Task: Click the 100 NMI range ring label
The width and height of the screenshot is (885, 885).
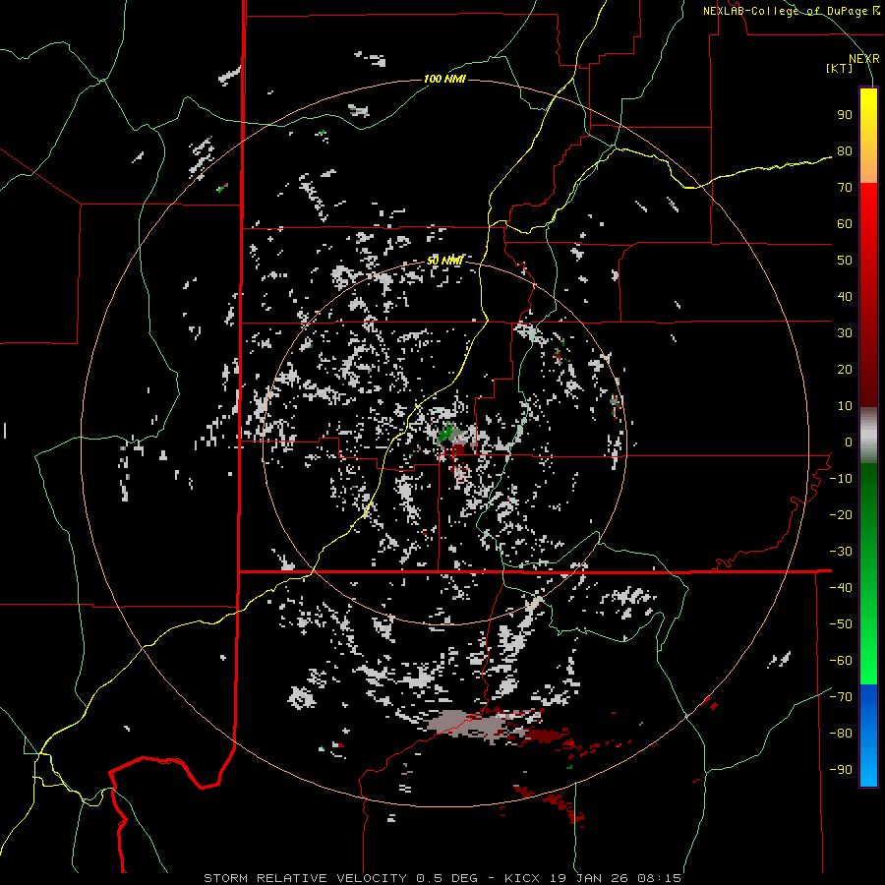Action: point(444,79)
